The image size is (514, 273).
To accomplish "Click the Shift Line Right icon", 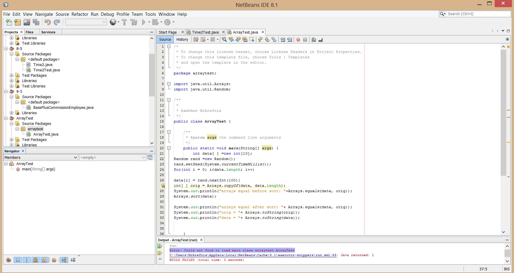I will click(x=290, y=40).
